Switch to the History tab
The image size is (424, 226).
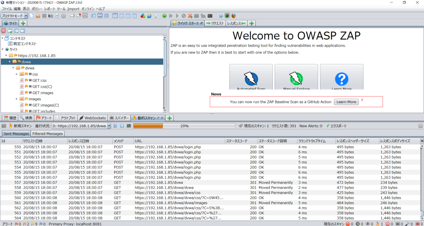pos(10,118)
